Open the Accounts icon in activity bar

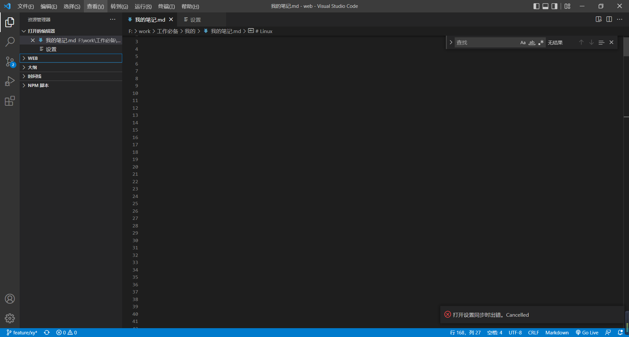[x=10, y=298]
